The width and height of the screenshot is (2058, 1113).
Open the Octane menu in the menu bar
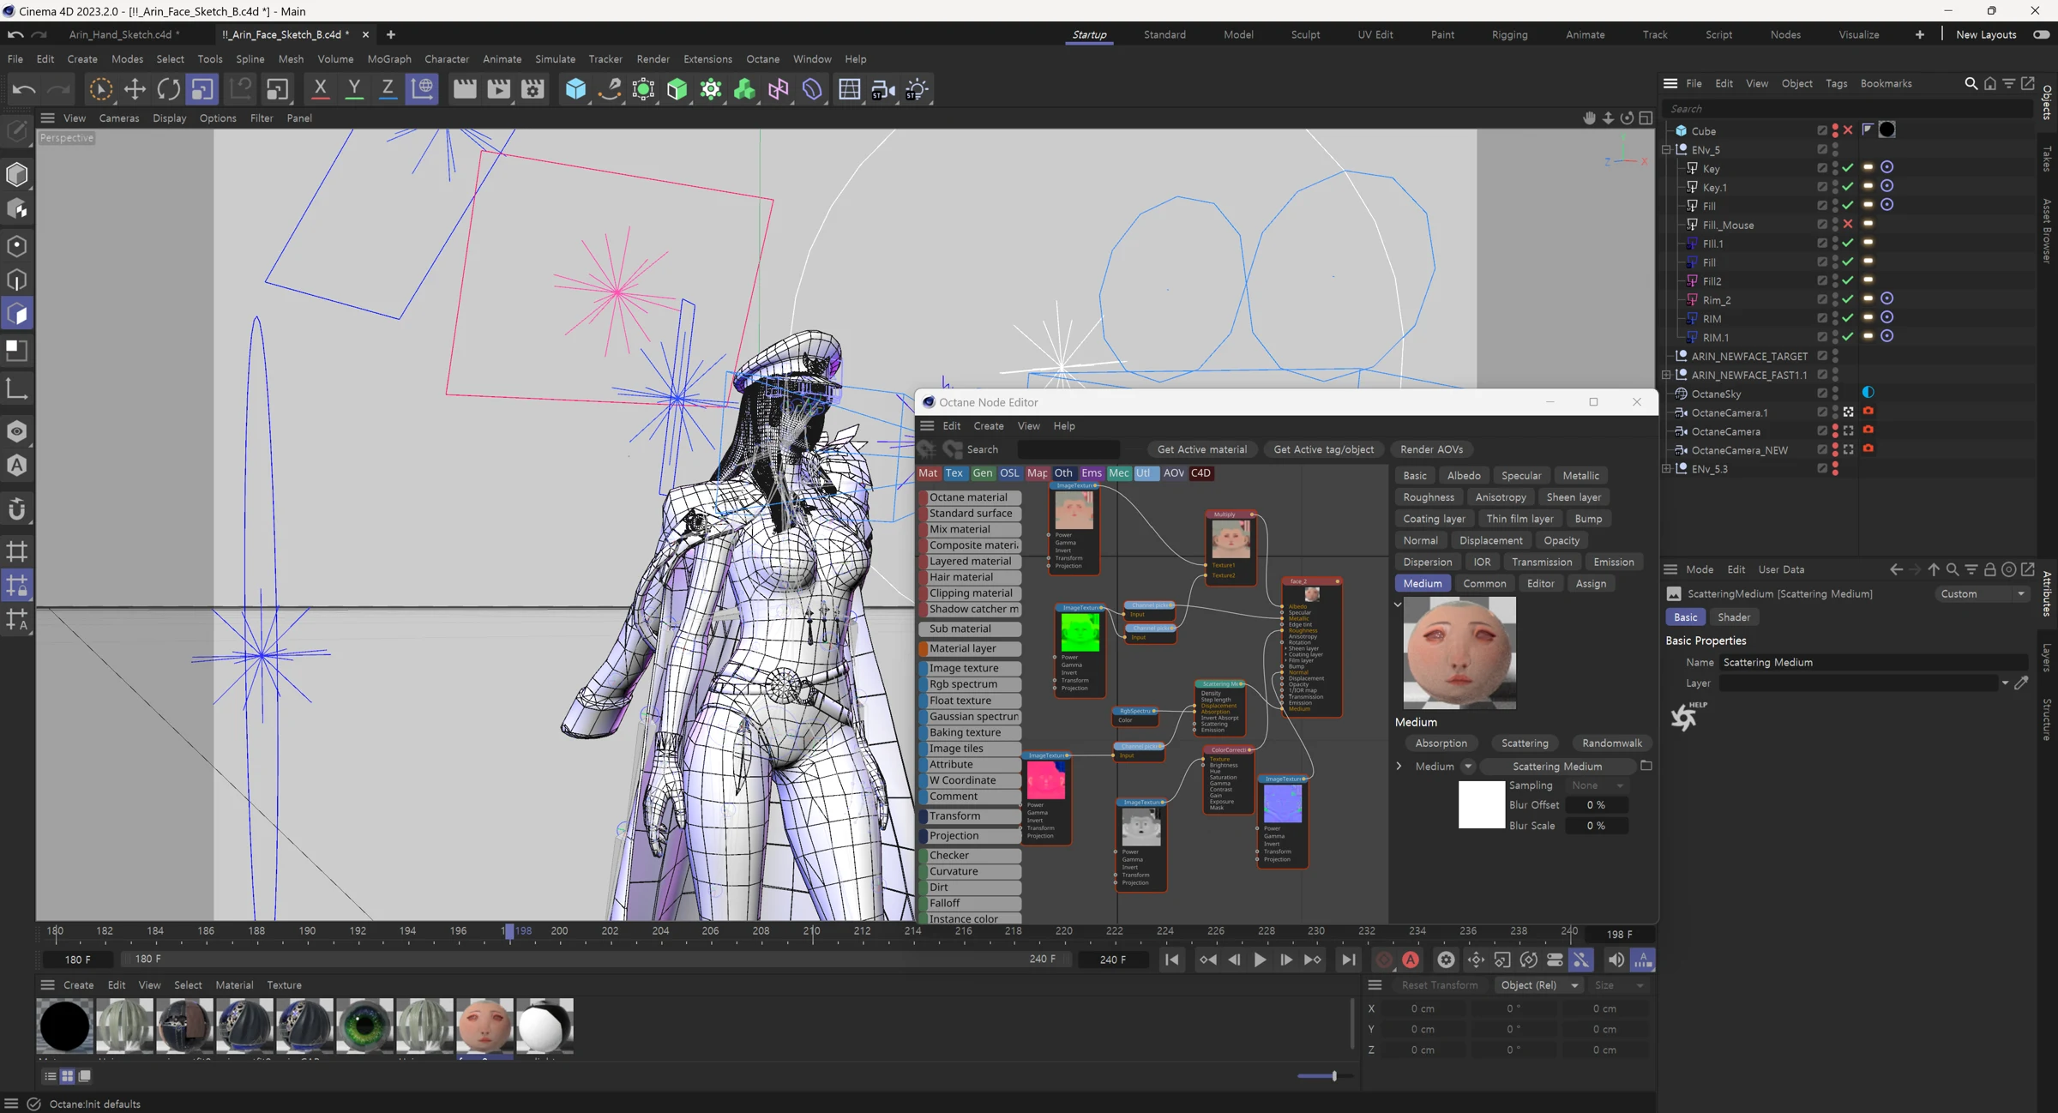point(762,59)
